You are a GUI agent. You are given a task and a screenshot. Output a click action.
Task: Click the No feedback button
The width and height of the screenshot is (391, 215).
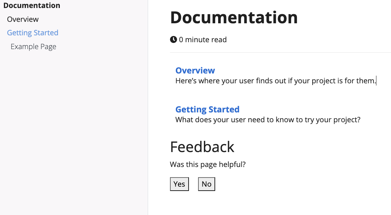[x=206, y=184]
